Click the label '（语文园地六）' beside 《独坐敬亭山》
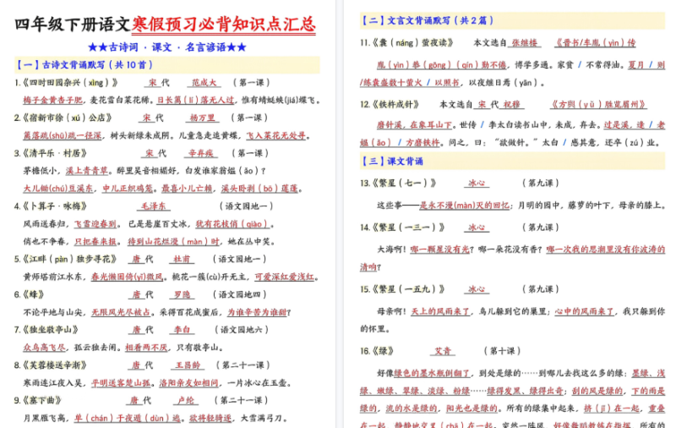Viewport: 676px width, 428px height. click(242, 330)
